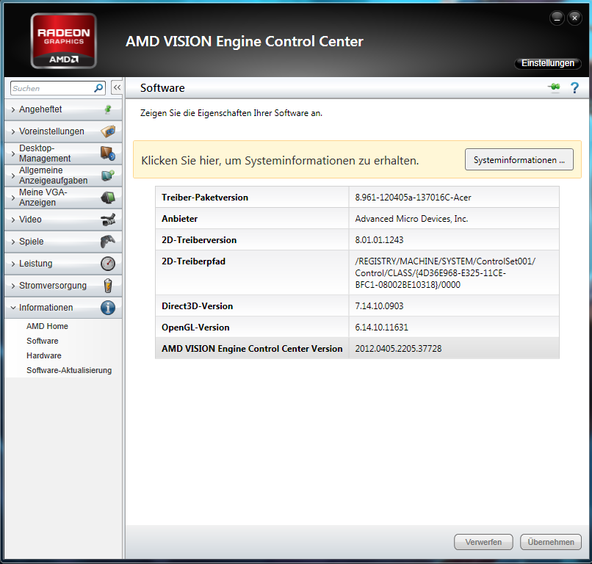This screenshot has width=592, height=564.
Task: Expand the Meine VGA-Anzeigen section
Action: pos(63,197)
